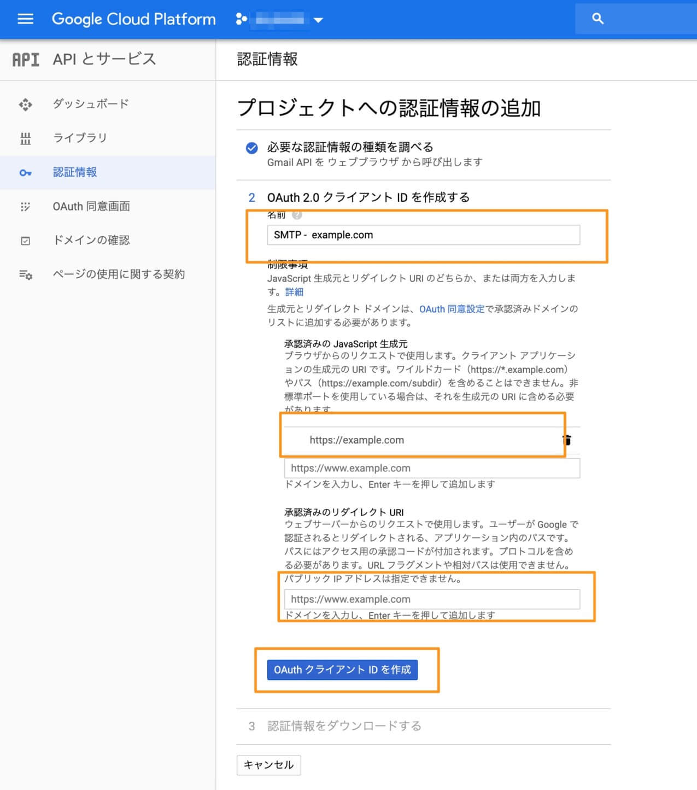The image size is (697, 790).
Task: Click the library icon in sidebar
Action: [x=25, y=138]
